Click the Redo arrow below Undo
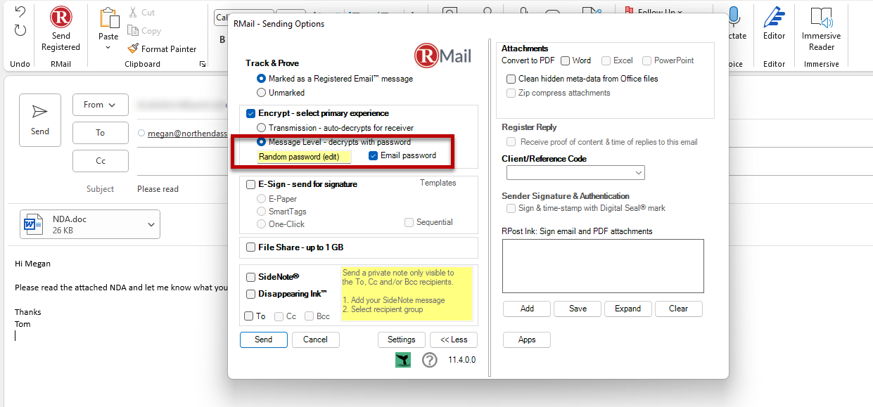Image resolution: width=873 pixels, height=407 pixels. [x=20, y=30]
